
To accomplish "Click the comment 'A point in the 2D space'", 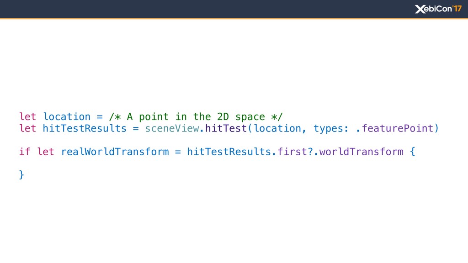I will pyautogui.click(x=196, y=116).
